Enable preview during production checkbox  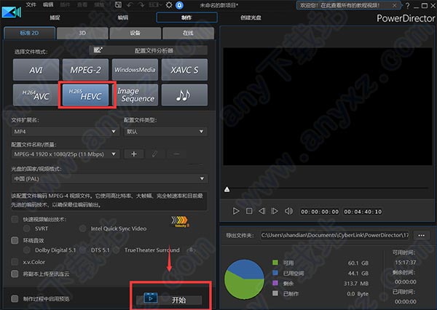click(15, 299)
